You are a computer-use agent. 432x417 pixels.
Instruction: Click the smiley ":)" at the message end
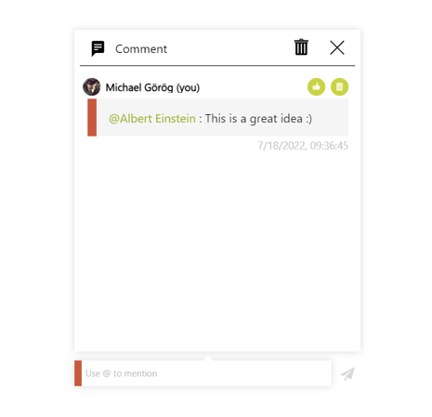click(308, 119)
